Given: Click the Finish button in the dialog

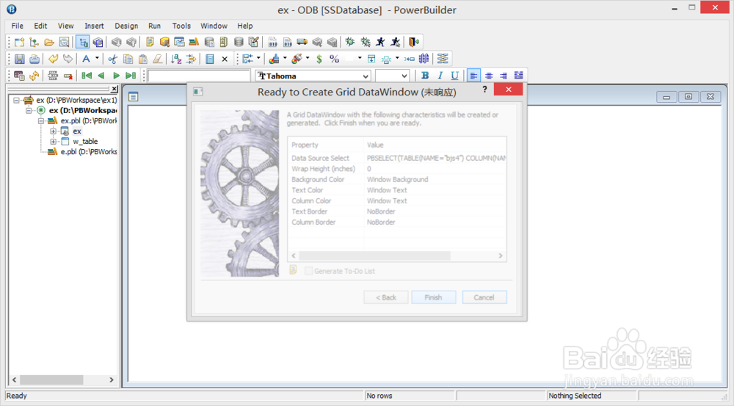Looking at the screenshot, I should 434,297.
